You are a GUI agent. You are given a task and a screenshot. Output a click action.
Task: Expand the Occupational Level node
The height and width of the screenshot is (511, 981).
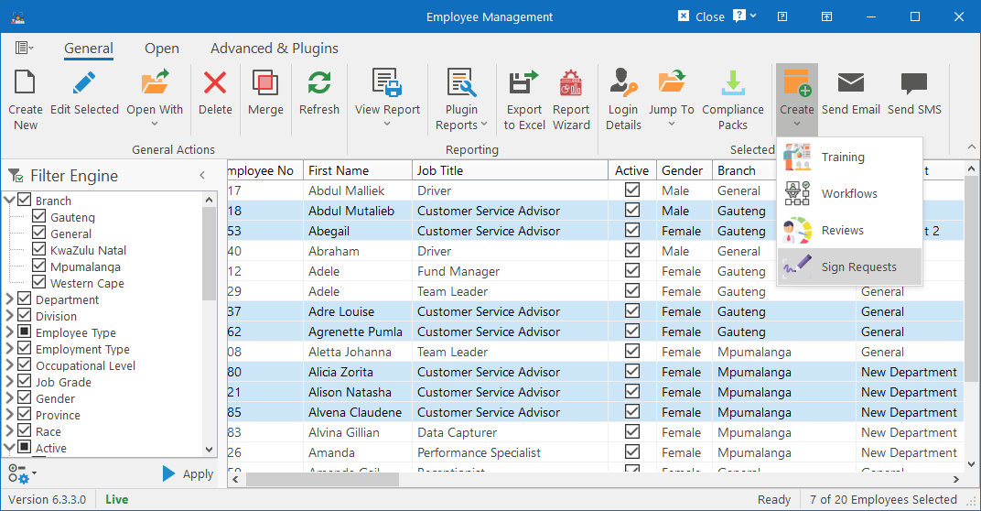(9, 365)
